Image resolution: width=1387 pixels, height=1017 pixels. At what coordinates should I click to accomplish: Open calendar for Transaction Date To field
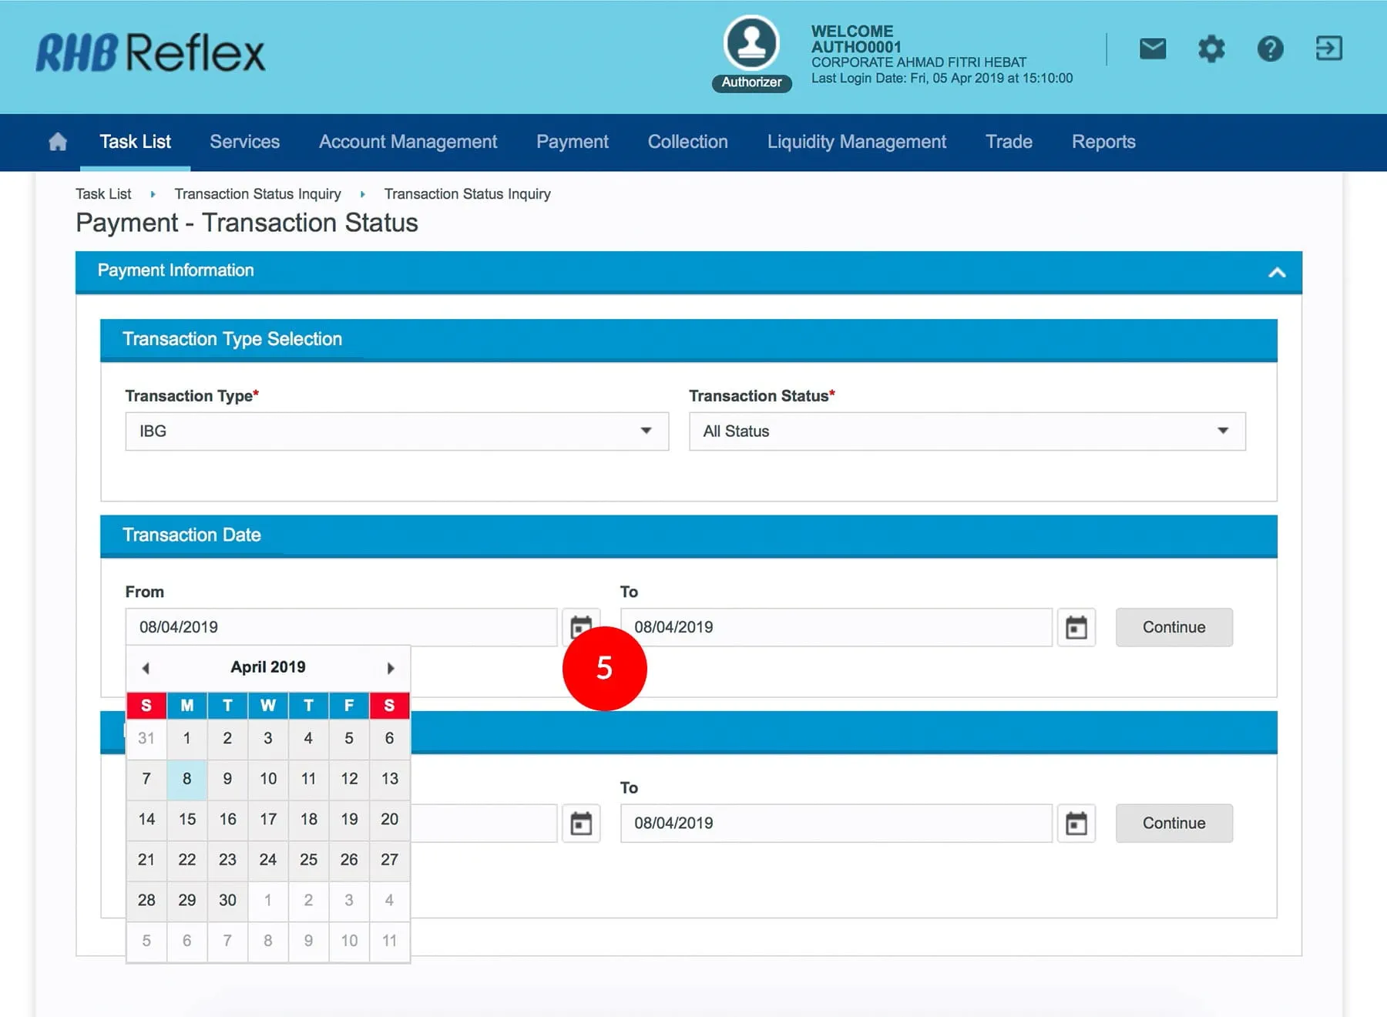pos(1076,627)
